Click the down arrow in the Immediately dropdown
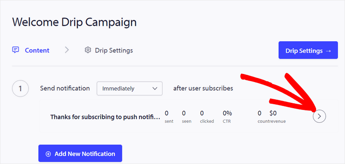Screen dimensions: 345x164 [x=154, y=89]
